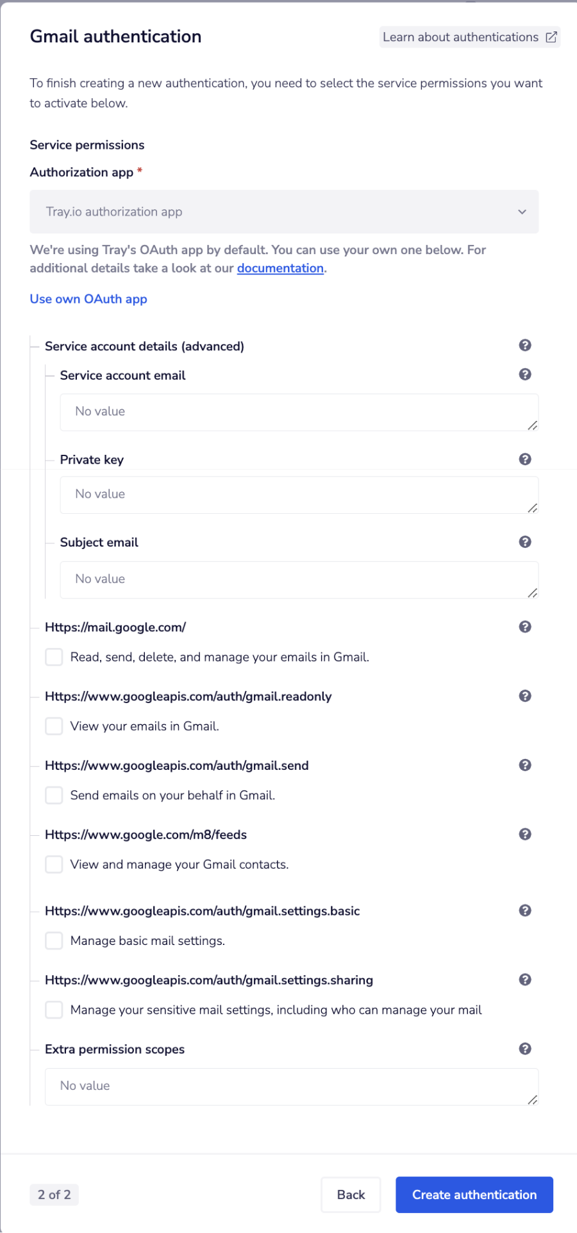This screenshot has height=1233, width=577.
Task: Click the Use own OAuth app link
Action: [x=88, y=299]
